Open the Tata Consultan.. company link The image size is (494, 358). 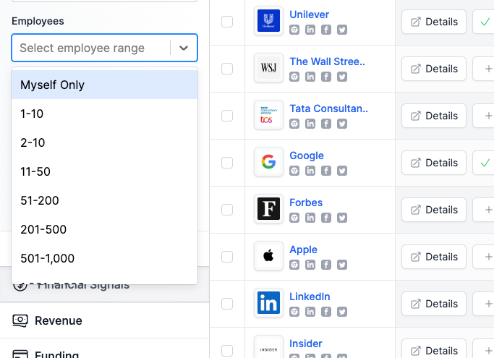coord(328,108)
